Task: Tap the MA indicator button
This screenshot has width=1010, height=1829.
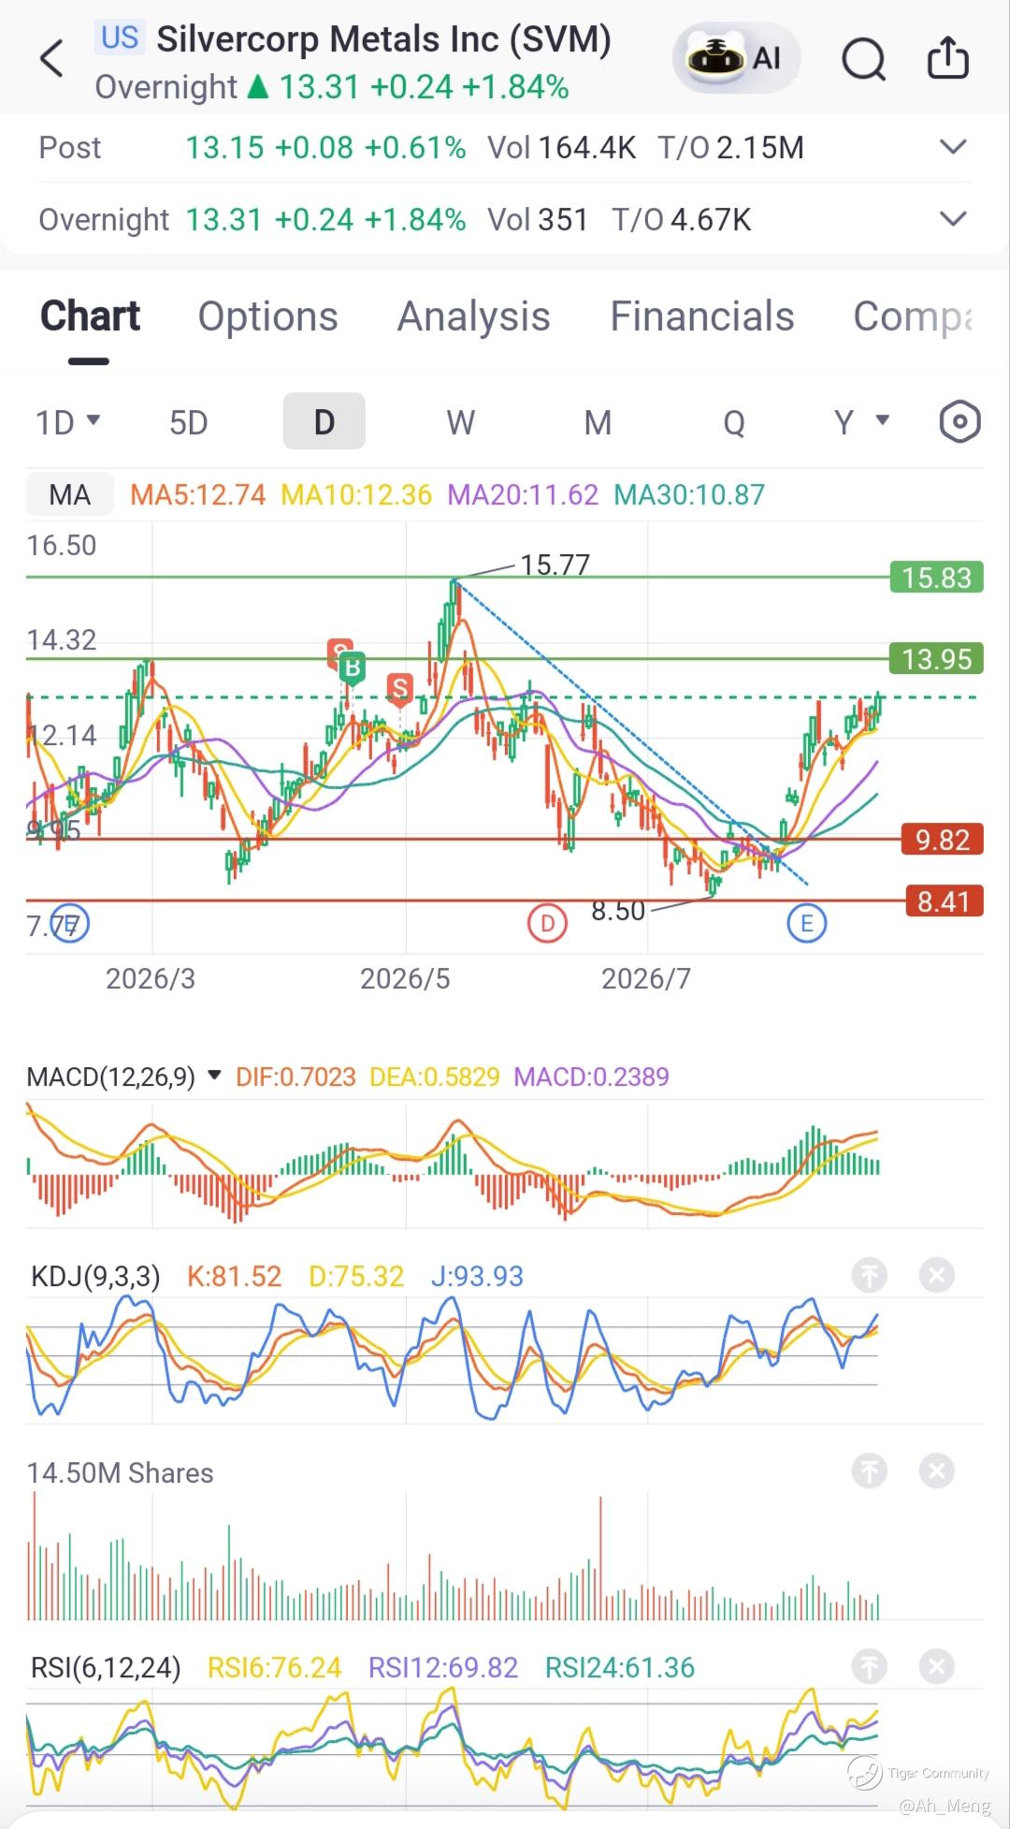Action: point(70,494)
